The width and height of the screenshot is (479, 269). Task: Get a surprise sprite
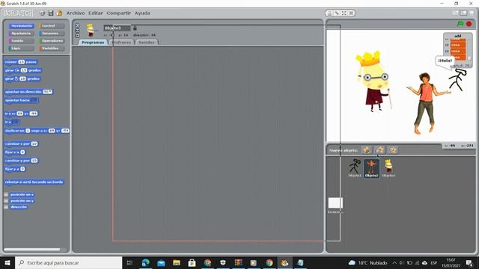click(x=392, y=149)
